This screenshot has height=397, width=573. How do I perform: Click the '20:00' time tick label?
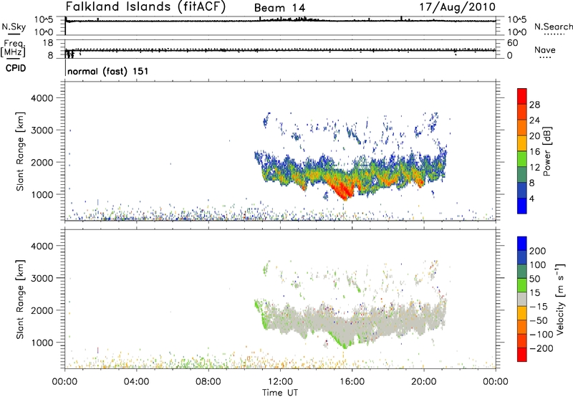(423, 382)
